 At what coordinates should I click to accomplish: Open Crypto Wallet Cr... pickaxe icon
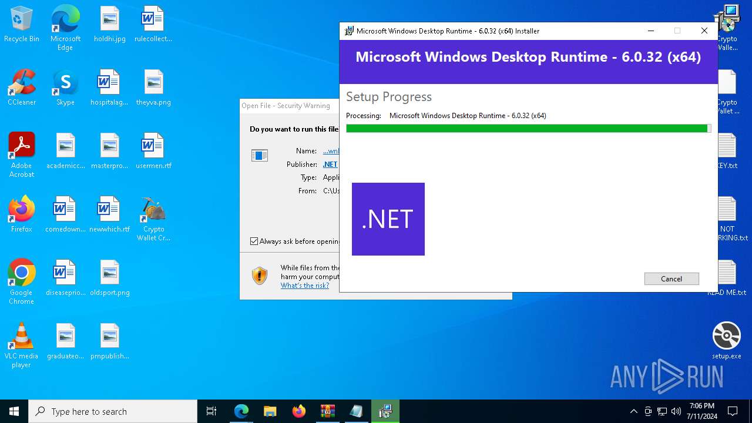(153, 219)
